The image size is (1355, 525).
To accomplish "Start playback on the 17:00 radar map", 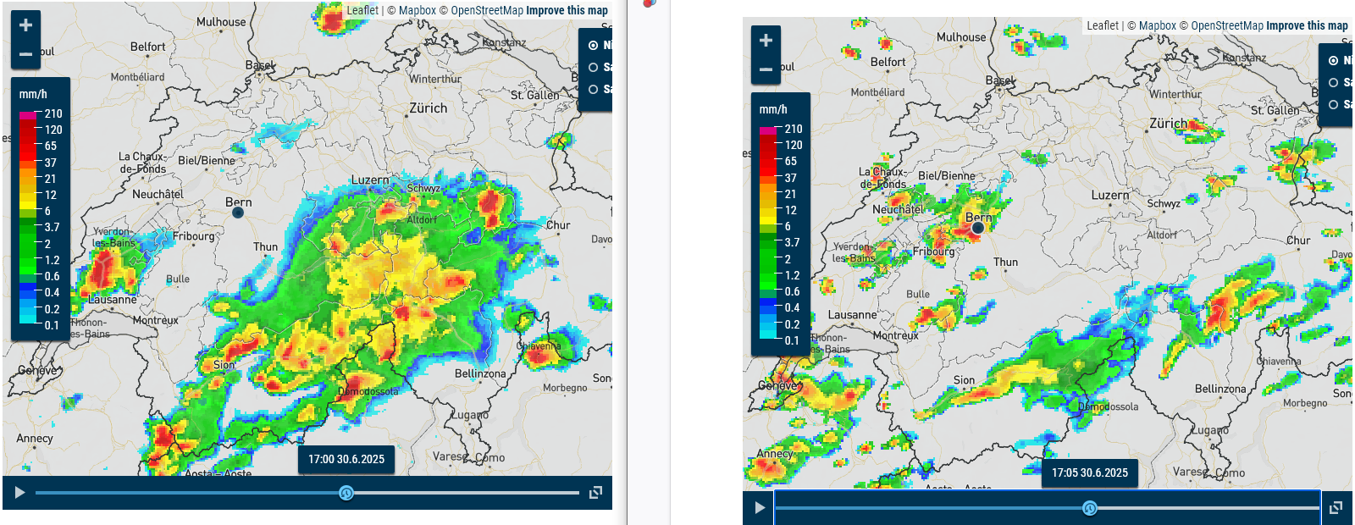I will tap(19, 493).
